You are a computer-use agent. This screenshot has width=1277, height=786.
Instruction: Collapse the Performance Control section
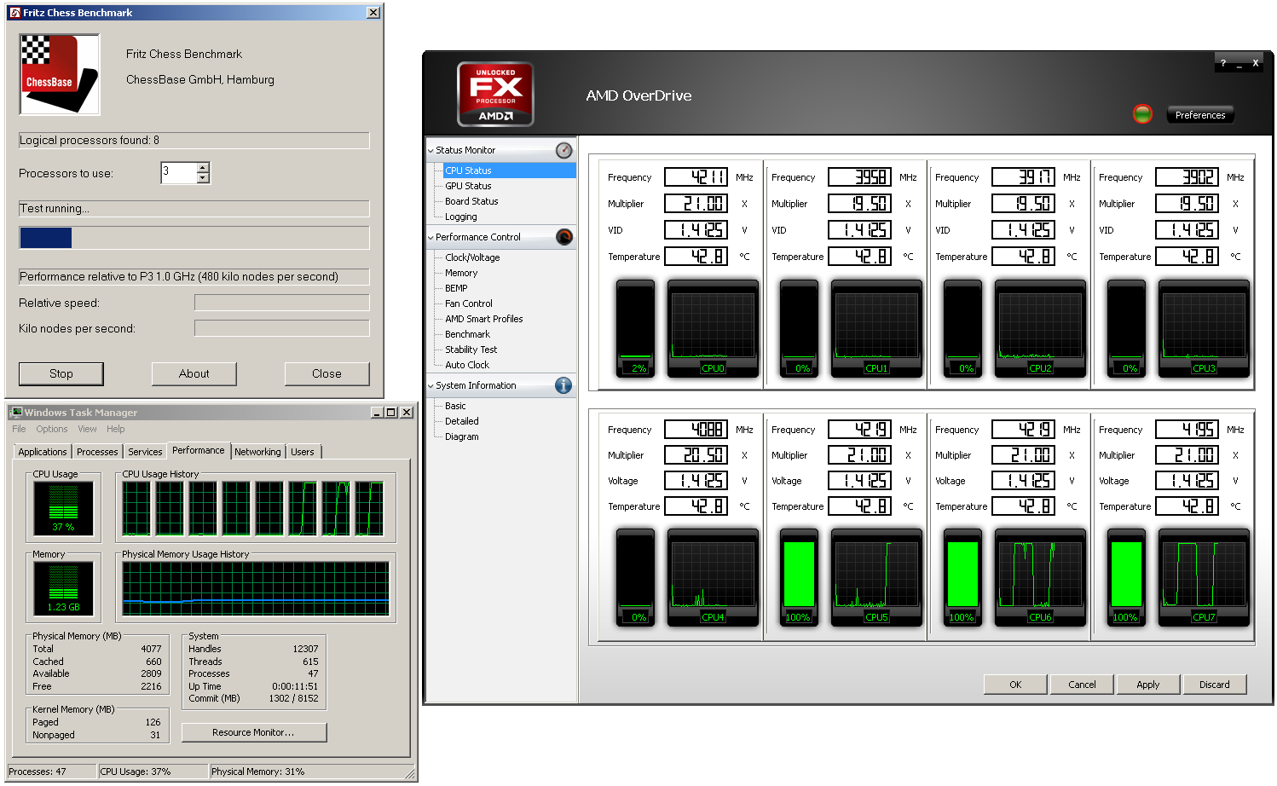coord(430,238)
